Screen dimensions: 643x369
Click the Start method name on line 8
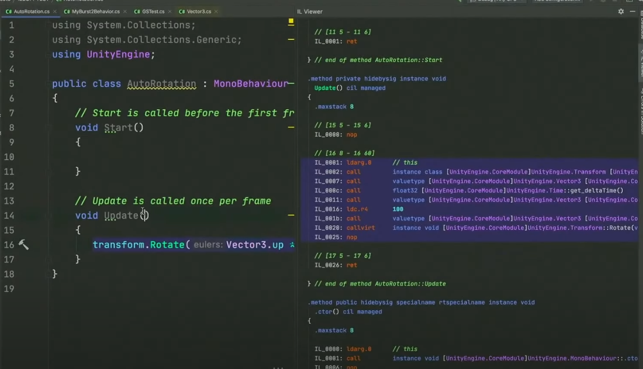click(118, 128)
